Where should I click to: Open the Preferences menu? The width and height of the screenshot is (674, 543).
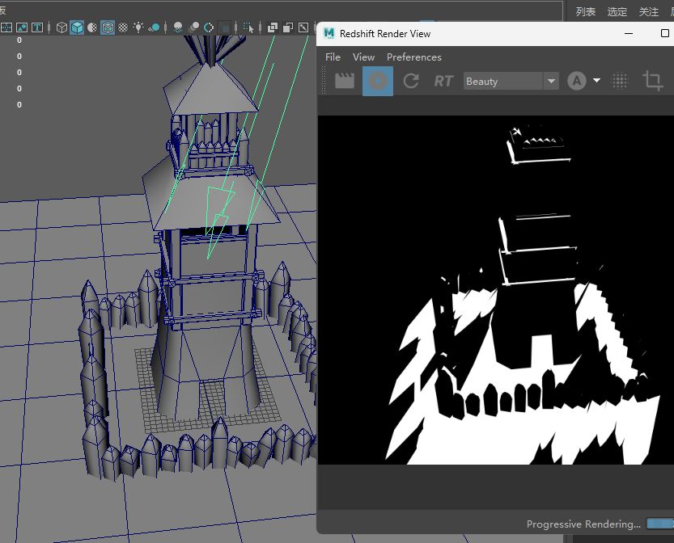[x=414, y=57]
